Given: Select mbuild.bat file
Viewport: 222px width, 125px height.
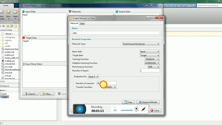Looking at the screenshot, I should coord(10,64).
